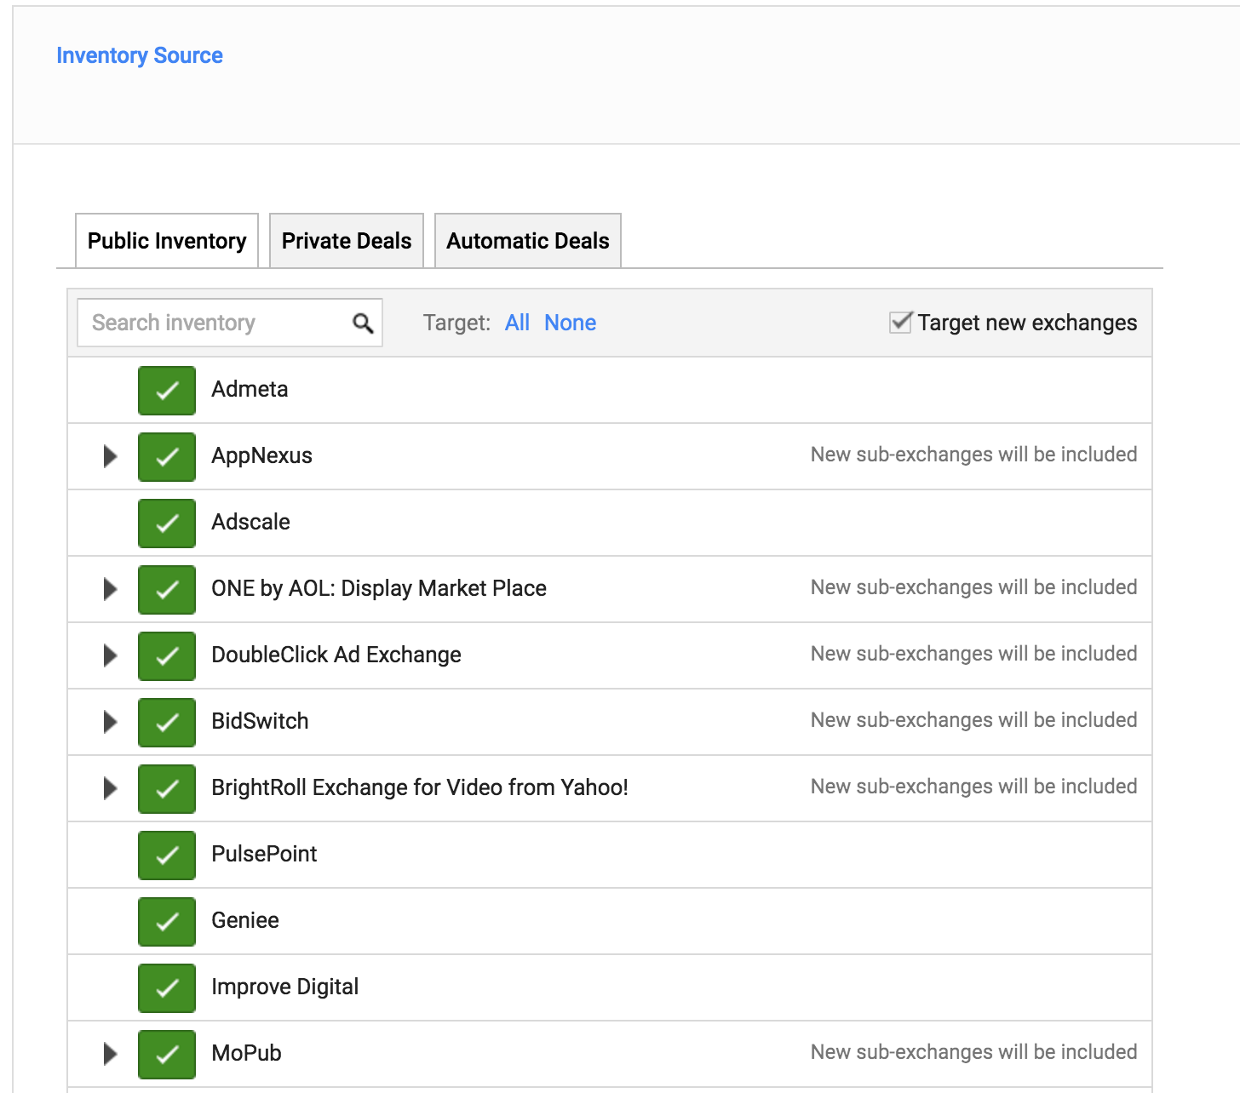Click AppNexus 'New sub-exchanges will be included' note
The height and width of the screenshot is (1093, 1240).
[x=973, y=455]
